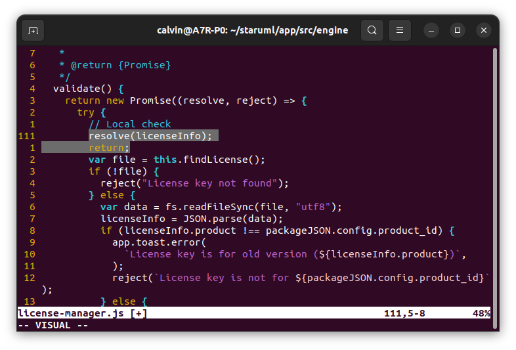Click the highlighted resolve(licenseInfo) line

tap(150, 136)
